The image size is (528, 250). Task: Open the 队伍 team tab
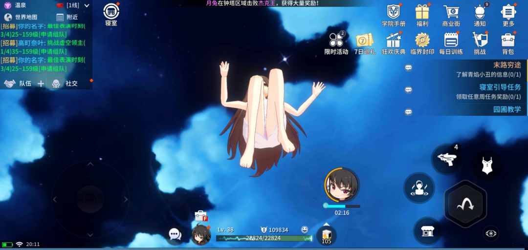tap(17, 83)
